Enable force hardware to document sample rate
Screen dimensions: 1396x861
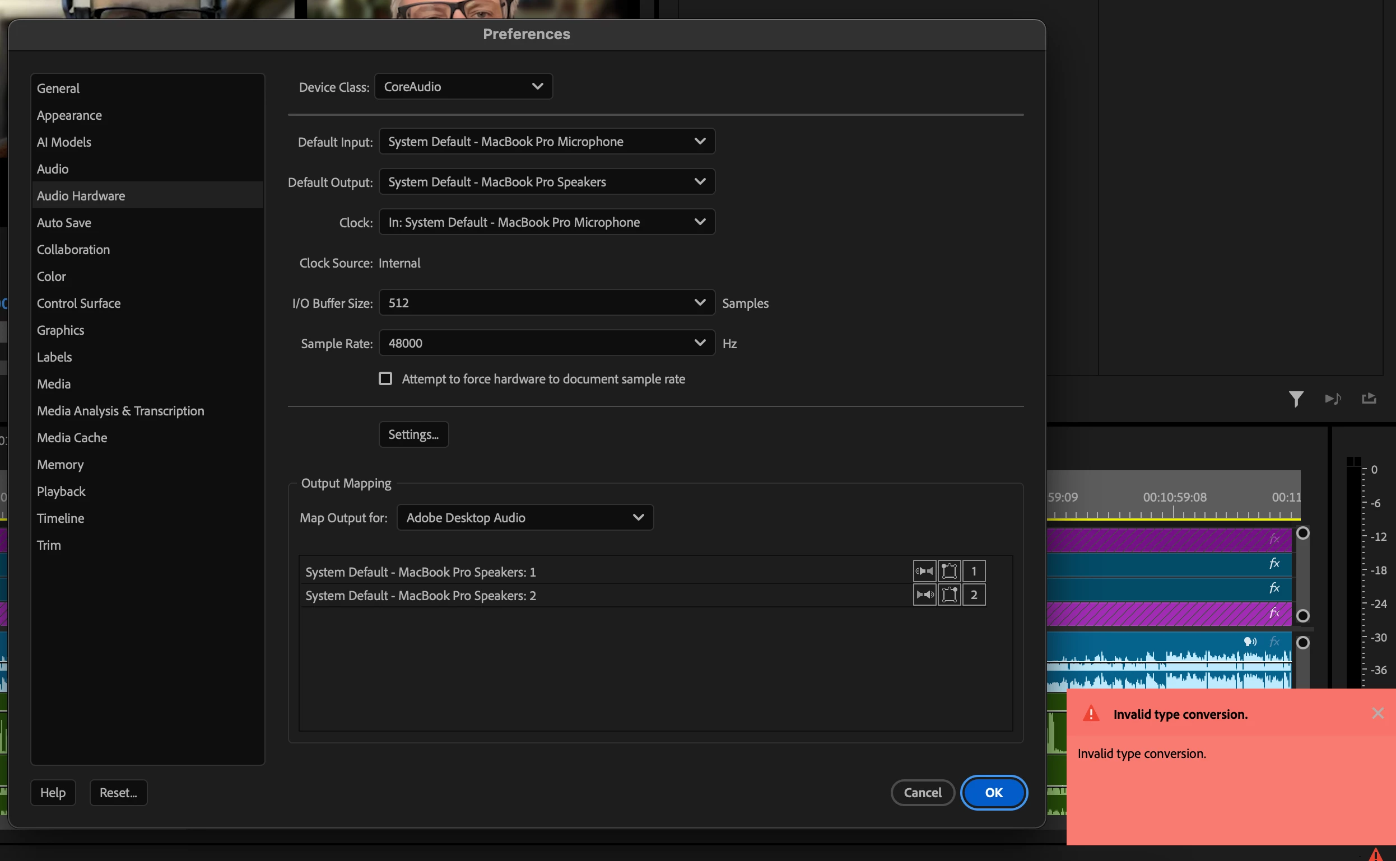(x=385, y=378)
